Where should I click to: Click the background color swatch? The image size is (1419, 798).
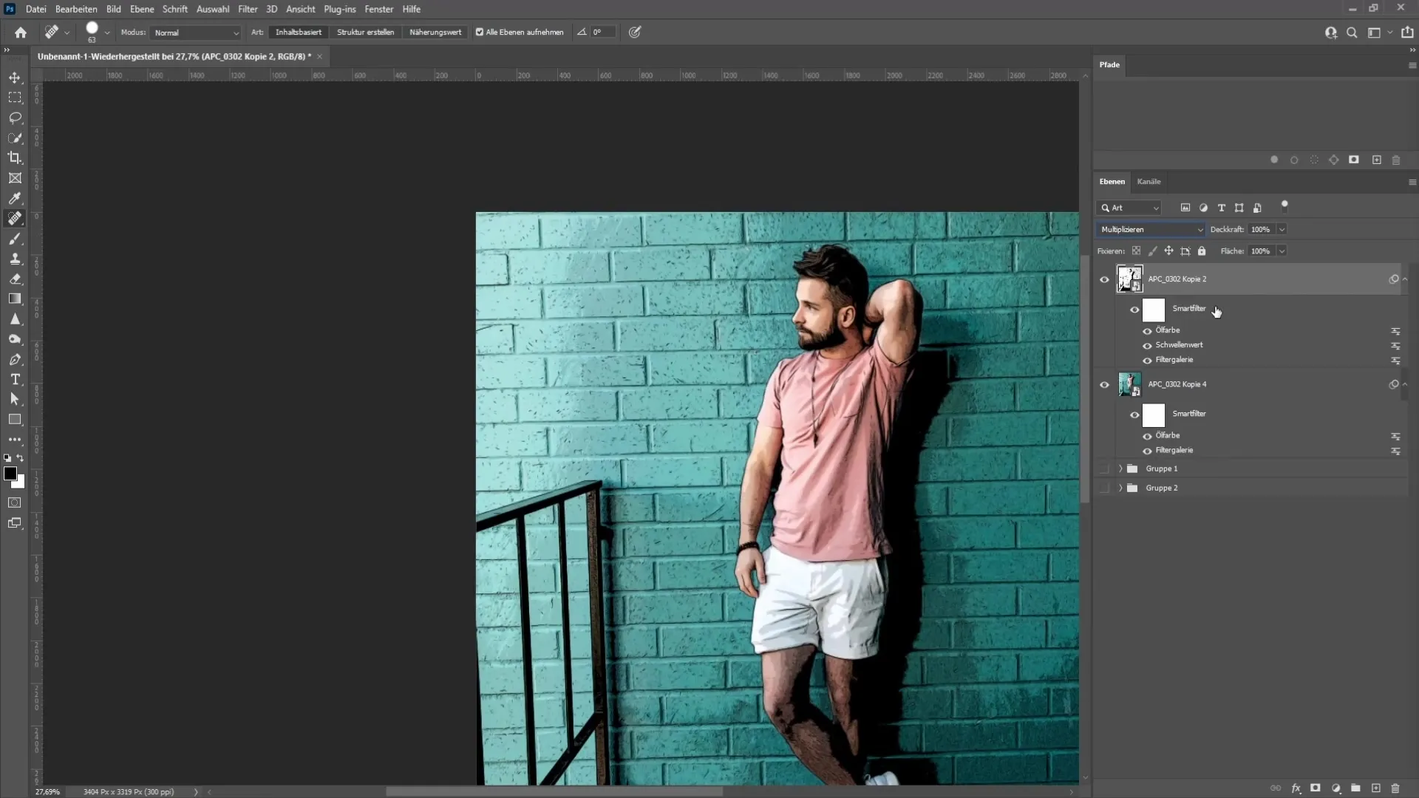coord(20,484)
